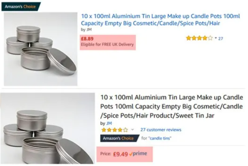This screenshot has width=248, height=166.
Task: Open the 27 customer reviews link
Action: (161, 130)
